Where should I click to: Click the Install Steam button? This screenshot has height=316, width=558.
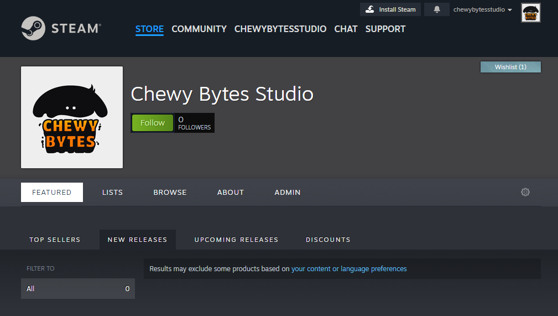pyautogui.click(x=390, y=9)
